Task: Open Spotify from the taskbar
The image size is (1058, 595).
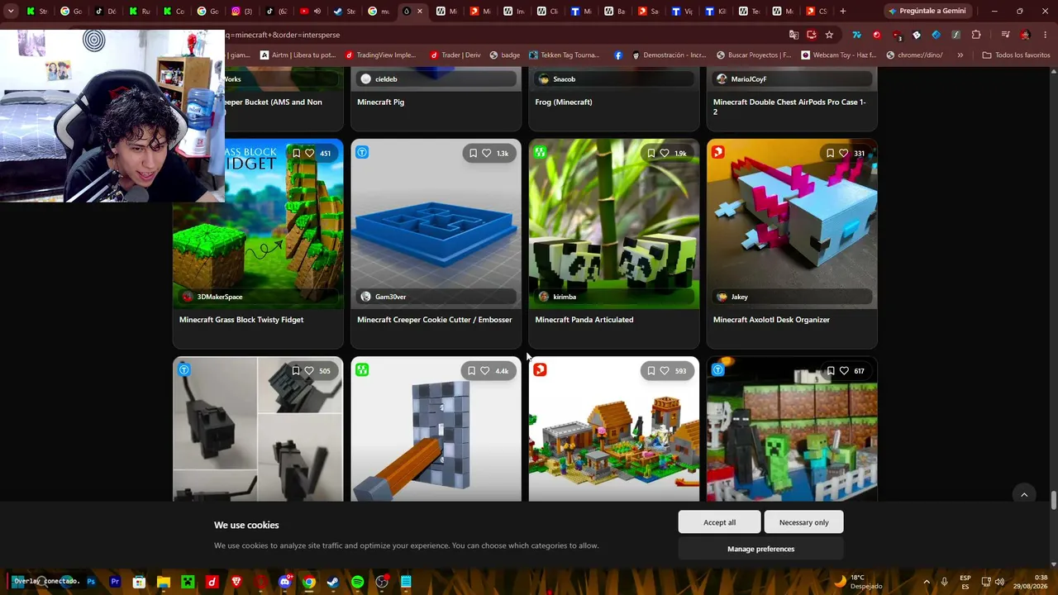Action: click(x=357, y=582)
